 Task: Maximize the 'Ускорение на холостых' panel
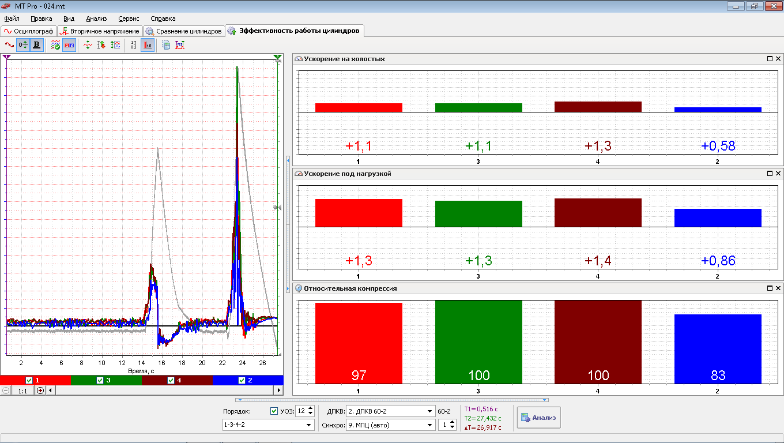(770, 59)
